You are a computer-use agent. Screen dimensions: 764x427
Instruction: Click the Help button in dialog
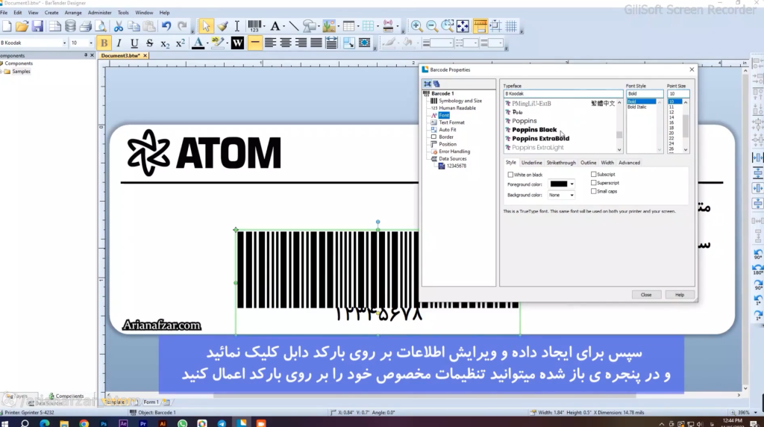coord(679,295)
